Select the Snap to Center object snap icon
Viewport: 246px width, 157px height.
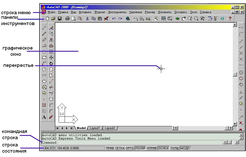click(x=241, y=73)
